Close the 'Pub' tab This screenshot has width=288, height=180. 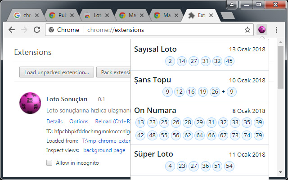coord(72,15)
